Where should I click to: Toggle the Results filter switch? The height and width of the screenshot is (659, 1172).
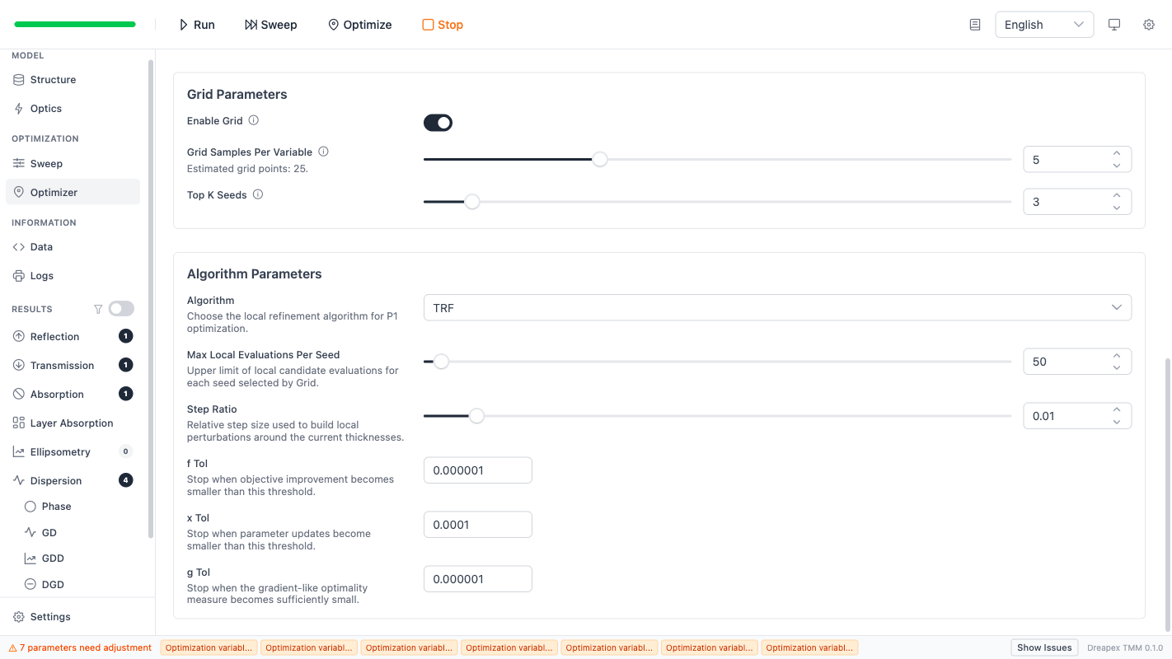click(x=120, y=308)
